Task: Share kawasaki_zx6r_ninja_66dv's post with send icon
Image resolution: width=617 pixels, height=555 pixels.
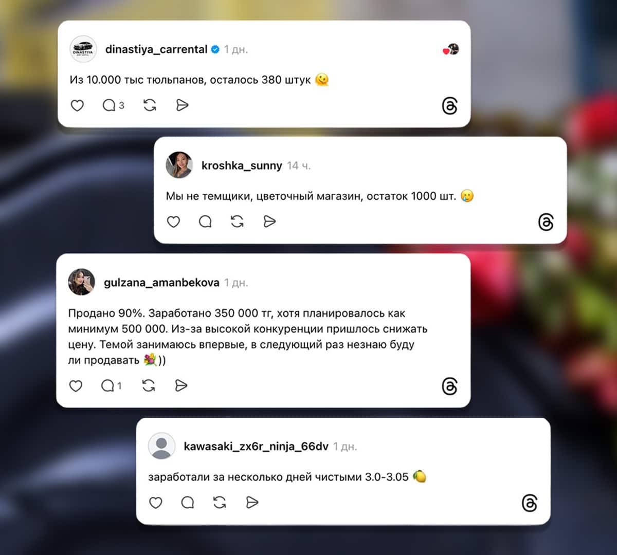Action: pos(252,502)
